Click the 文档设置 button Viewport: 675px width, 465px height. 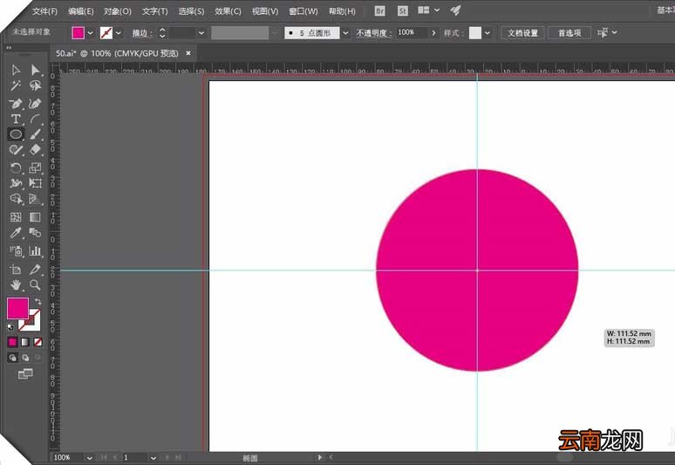[x=522, y=33]
